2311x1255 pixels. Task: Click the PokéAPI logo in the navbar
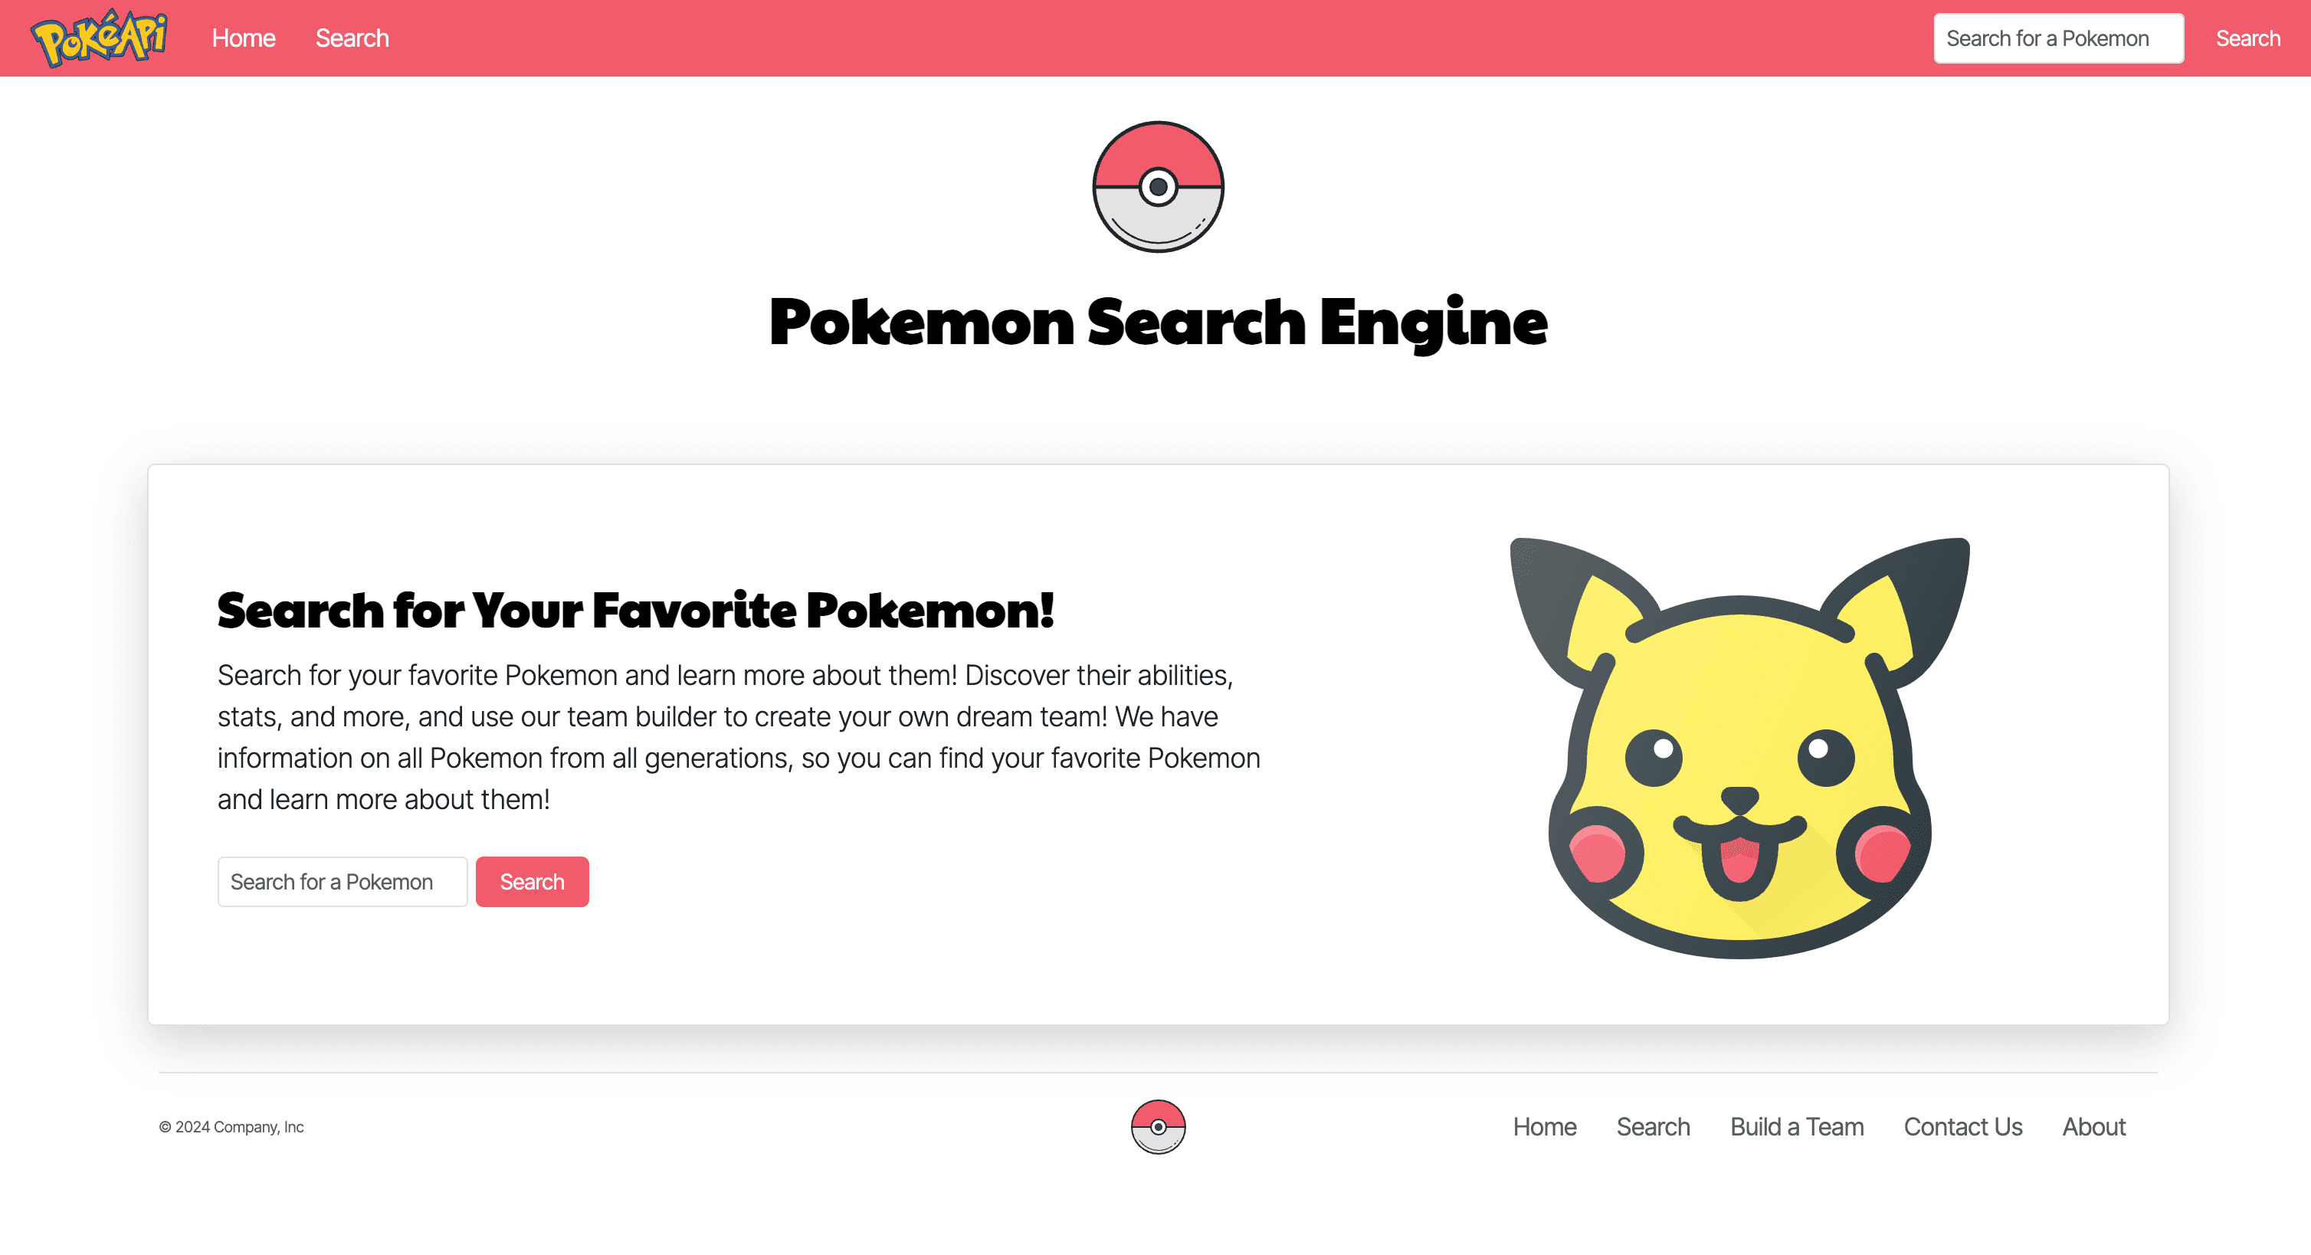coord(100,38)
